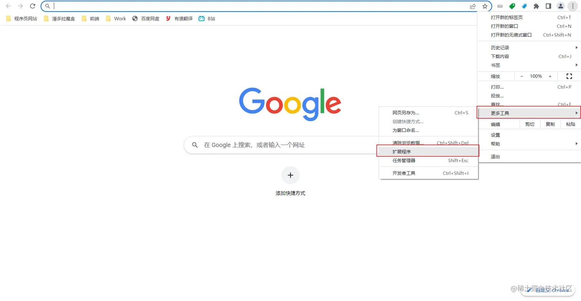Open the 潘多拉魔盒 bookmark folder
Image resolution: width=581 pixels, height=301 pixels.
tap(60, 18)
